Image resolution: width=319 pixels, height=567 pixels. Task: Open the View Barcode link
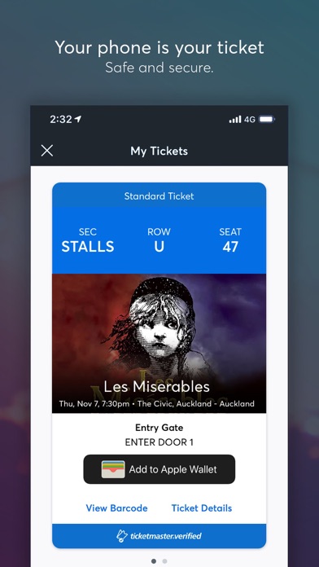116,508
